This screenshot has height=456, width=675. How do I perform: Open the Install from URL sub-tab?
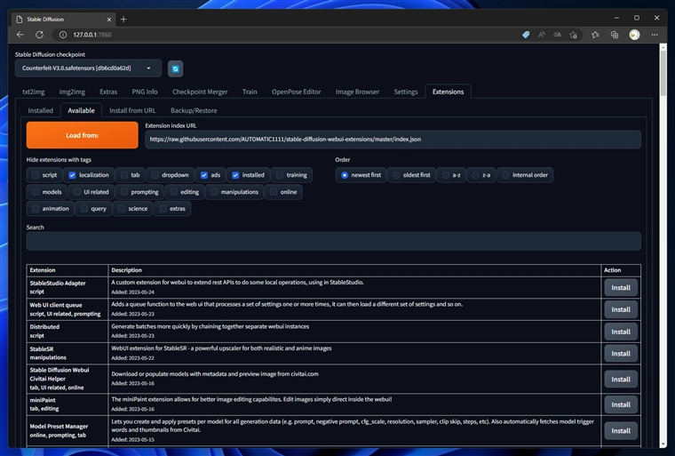(x=132, y=110)
